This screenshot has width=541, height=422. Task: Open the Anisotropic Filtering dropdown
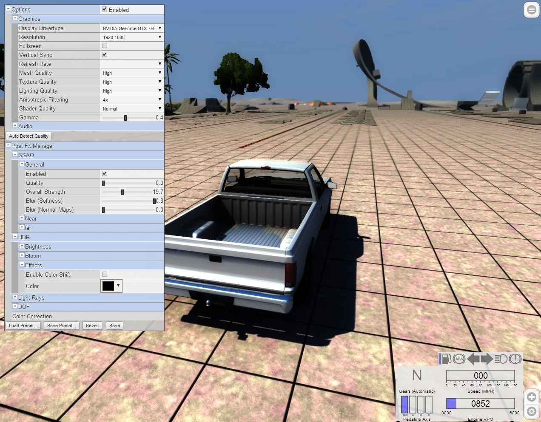[132, 99]
